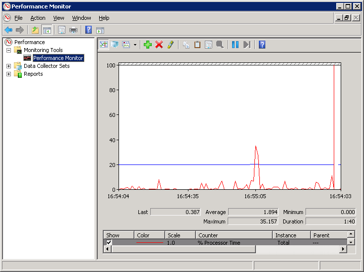The width and height of the screenshot is (364, 272).
Task: Open Performance Monitor help icon in graph toolbar
Action: (x=262, y=45)
